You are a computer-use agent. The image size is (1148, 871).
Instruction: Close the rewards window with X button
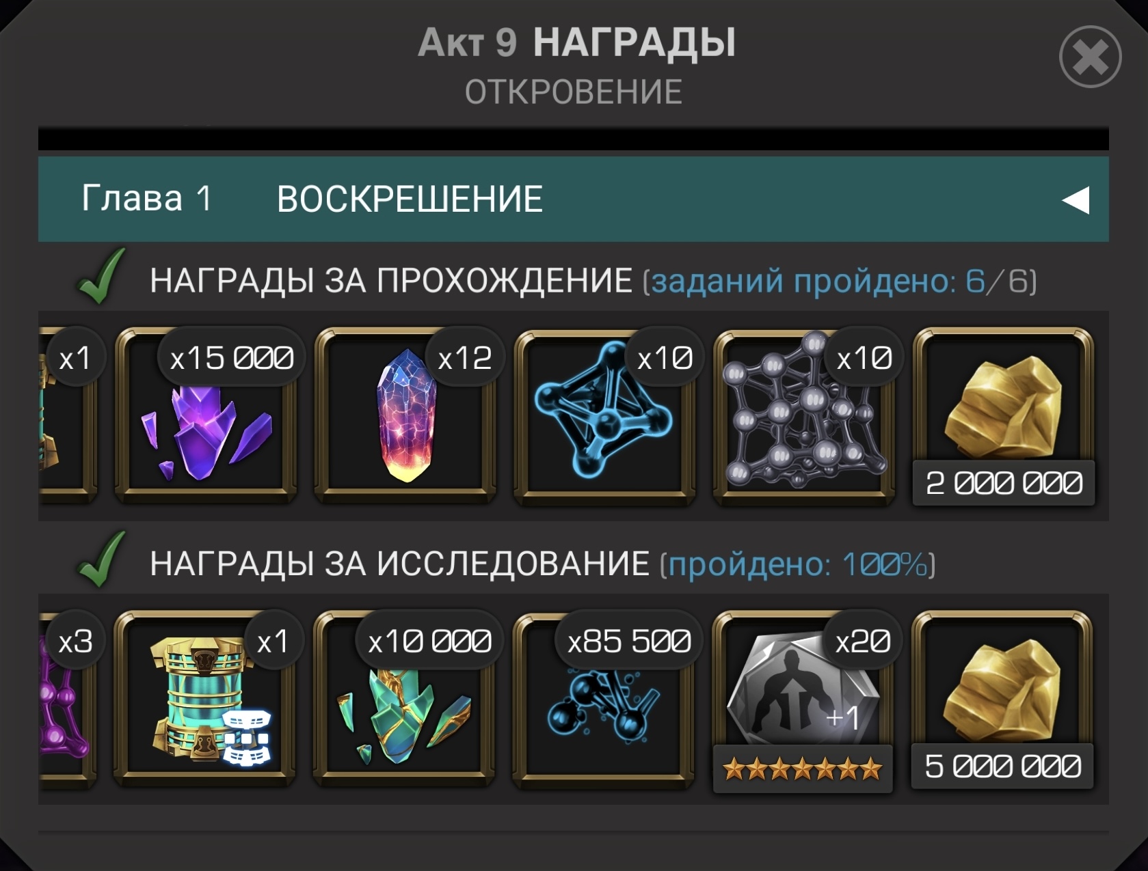[x=1090, y=57]
